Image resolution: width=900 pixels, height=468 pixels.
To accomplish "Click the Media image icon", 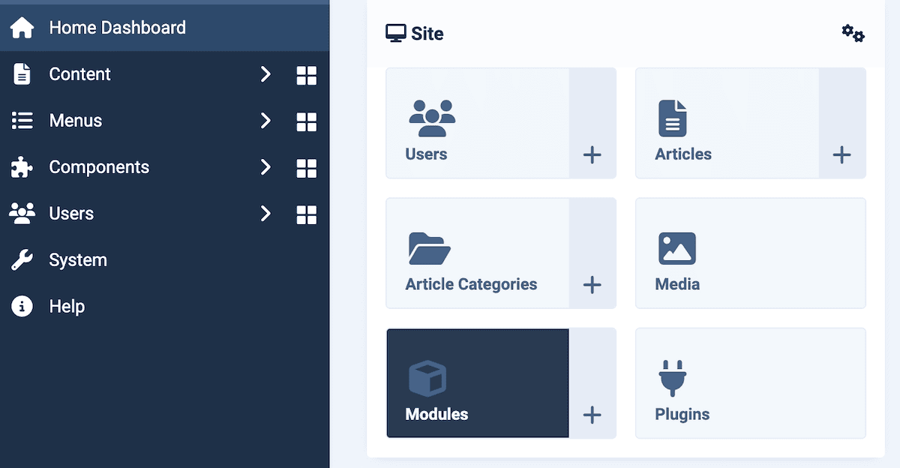I will (677, 247).
